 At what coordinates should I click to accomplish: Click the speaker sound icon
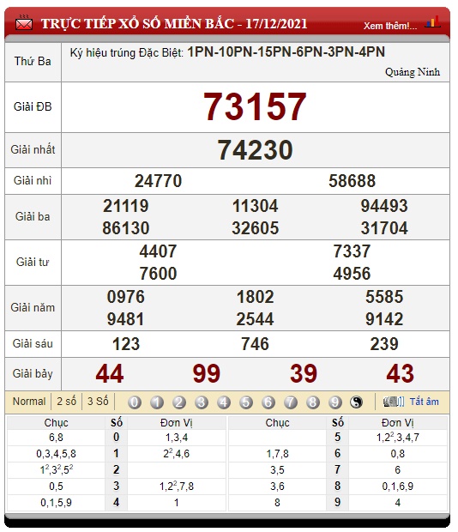tap(394, 402)
